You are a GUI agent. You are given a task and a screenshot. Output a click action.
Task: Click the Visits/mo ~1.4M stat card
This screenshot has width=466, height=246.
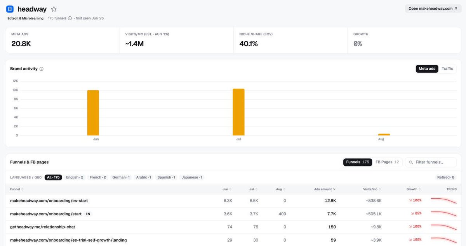[x=176, y=40]
